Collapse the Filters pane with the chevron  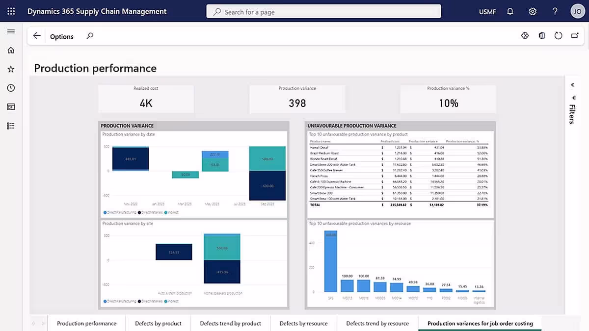coord(573,84)
